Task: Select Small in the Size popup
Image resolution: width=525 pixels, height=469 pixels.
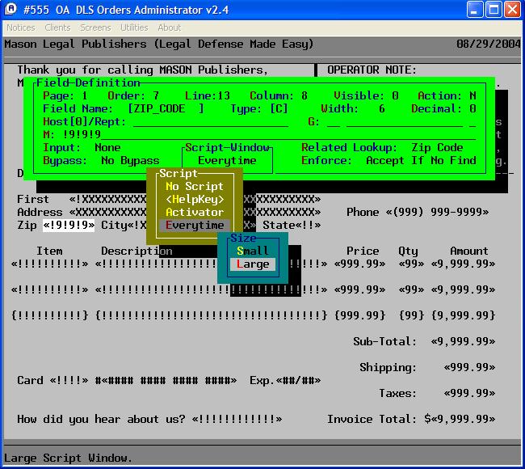Action: tap(253, 251)
